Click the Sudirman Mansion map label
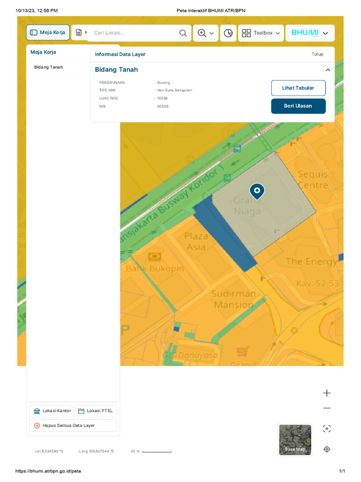361x482 pixels. [234, 299]
